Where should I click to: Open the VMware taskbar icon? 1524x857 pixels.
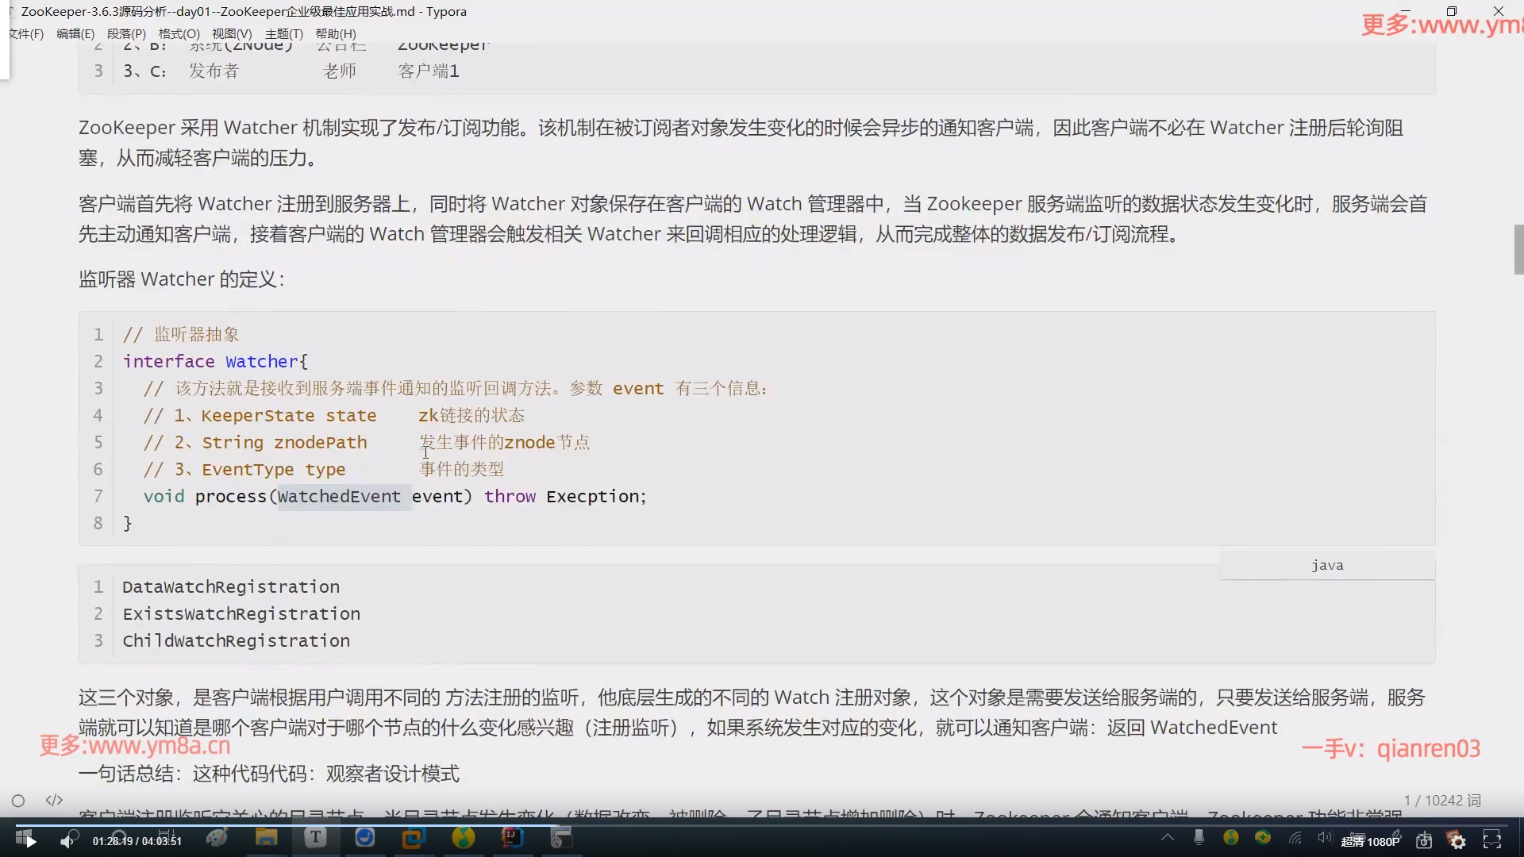coord(414,837)
